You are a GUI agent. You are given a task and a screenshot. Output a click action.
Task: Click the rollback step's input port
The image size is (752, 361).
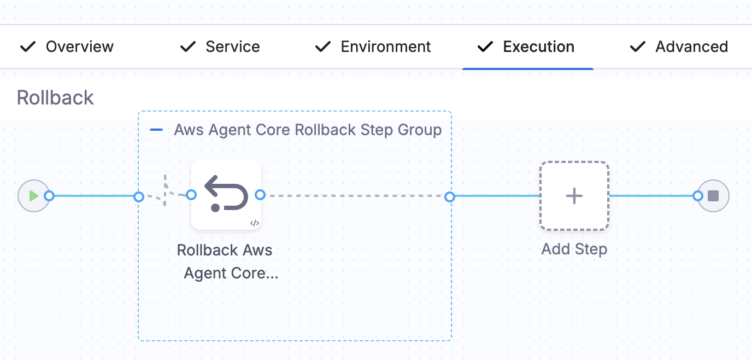coord(191,194)
